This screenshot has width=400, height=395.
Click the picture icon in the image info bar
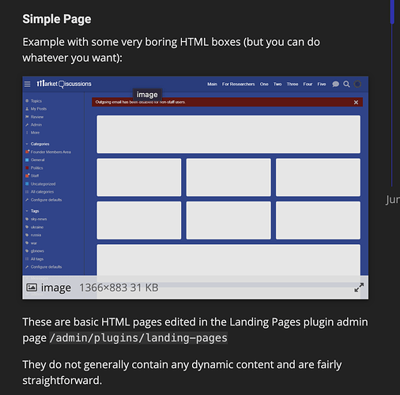[32, 288]
